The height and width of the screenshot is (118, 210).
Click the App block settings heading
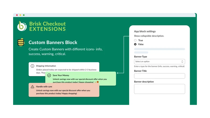pyautogui.click(x=145, y=31)
